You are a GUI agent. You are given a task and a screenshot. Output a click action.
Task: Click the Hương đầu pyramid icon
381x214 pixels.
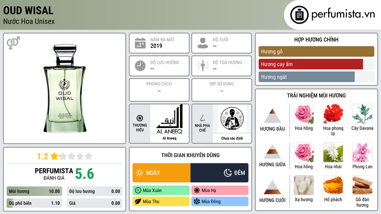pyautogui.click(x=272, y=116)
